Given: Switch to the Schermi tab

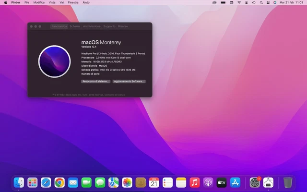Looking at the screenshot, I should point(75,26).
